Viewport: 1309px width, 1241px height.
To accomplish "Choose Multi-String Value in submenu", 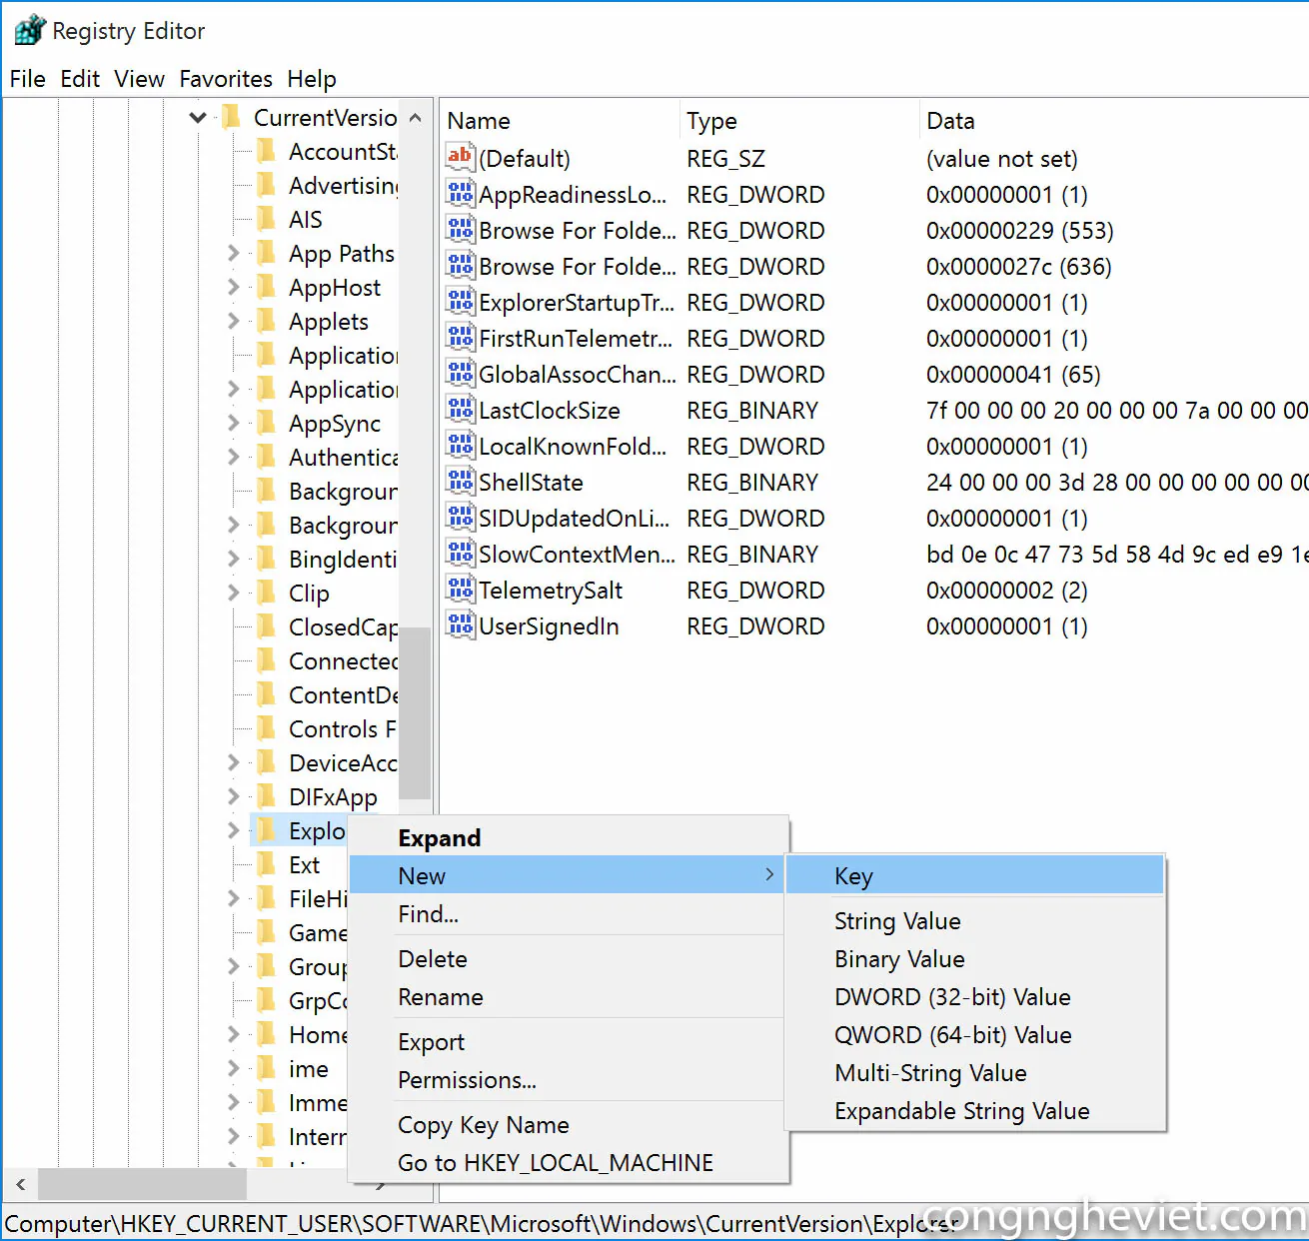I will (975, 1073).
